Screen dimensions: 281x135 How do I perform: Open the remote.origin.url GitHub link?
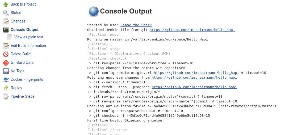[x=196, y=73]
